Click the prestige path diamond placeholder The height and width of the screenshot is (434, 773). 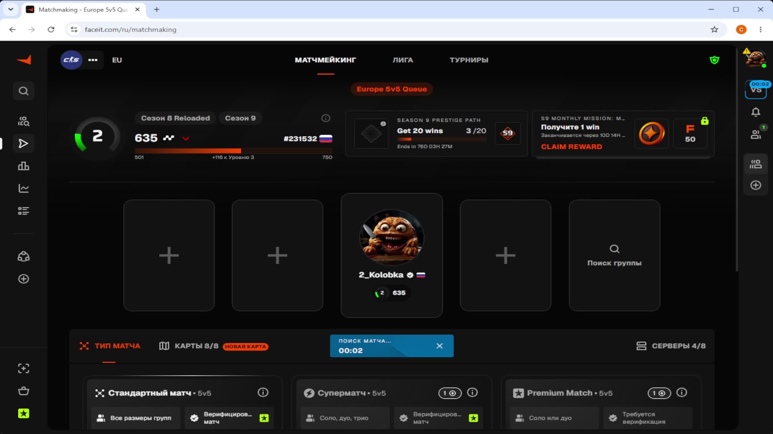coord(371,133)
